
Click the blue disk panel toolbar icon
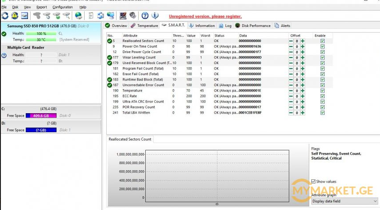coord(24,16)
